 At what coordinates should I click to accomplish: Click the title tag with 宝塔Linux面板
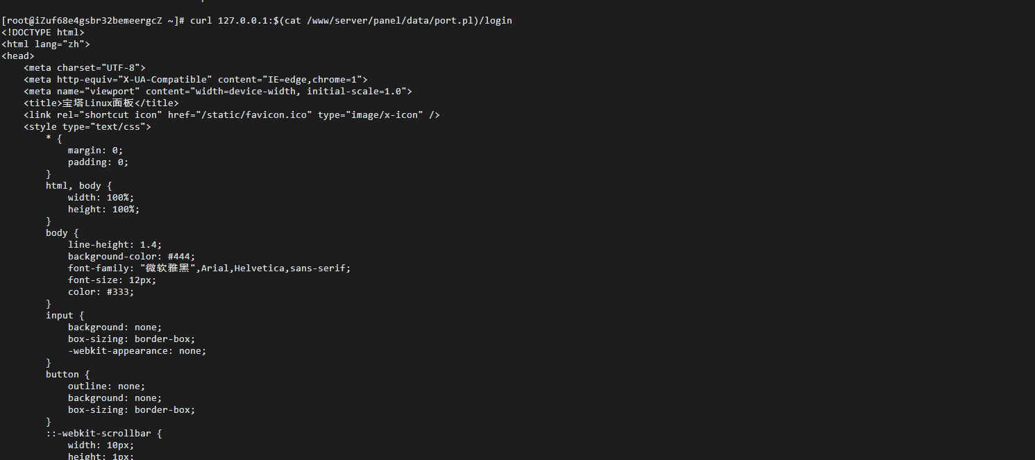coord(101,103)
